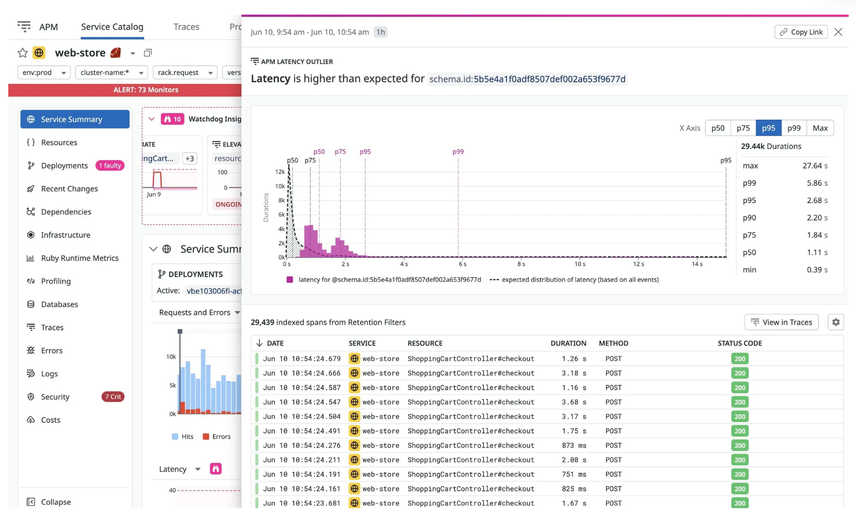Click the pink latency legend swatch

click(289, 279)
